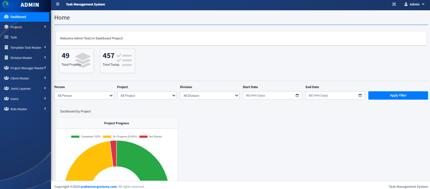Screen dimensions: 430x189
Task: Open the Admin account dropdown arrow
Action: pos(423,4)
